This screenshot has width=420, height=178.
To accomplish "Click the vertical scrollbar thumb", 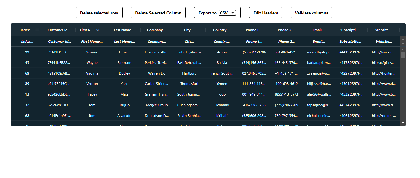I will point(403,55).
